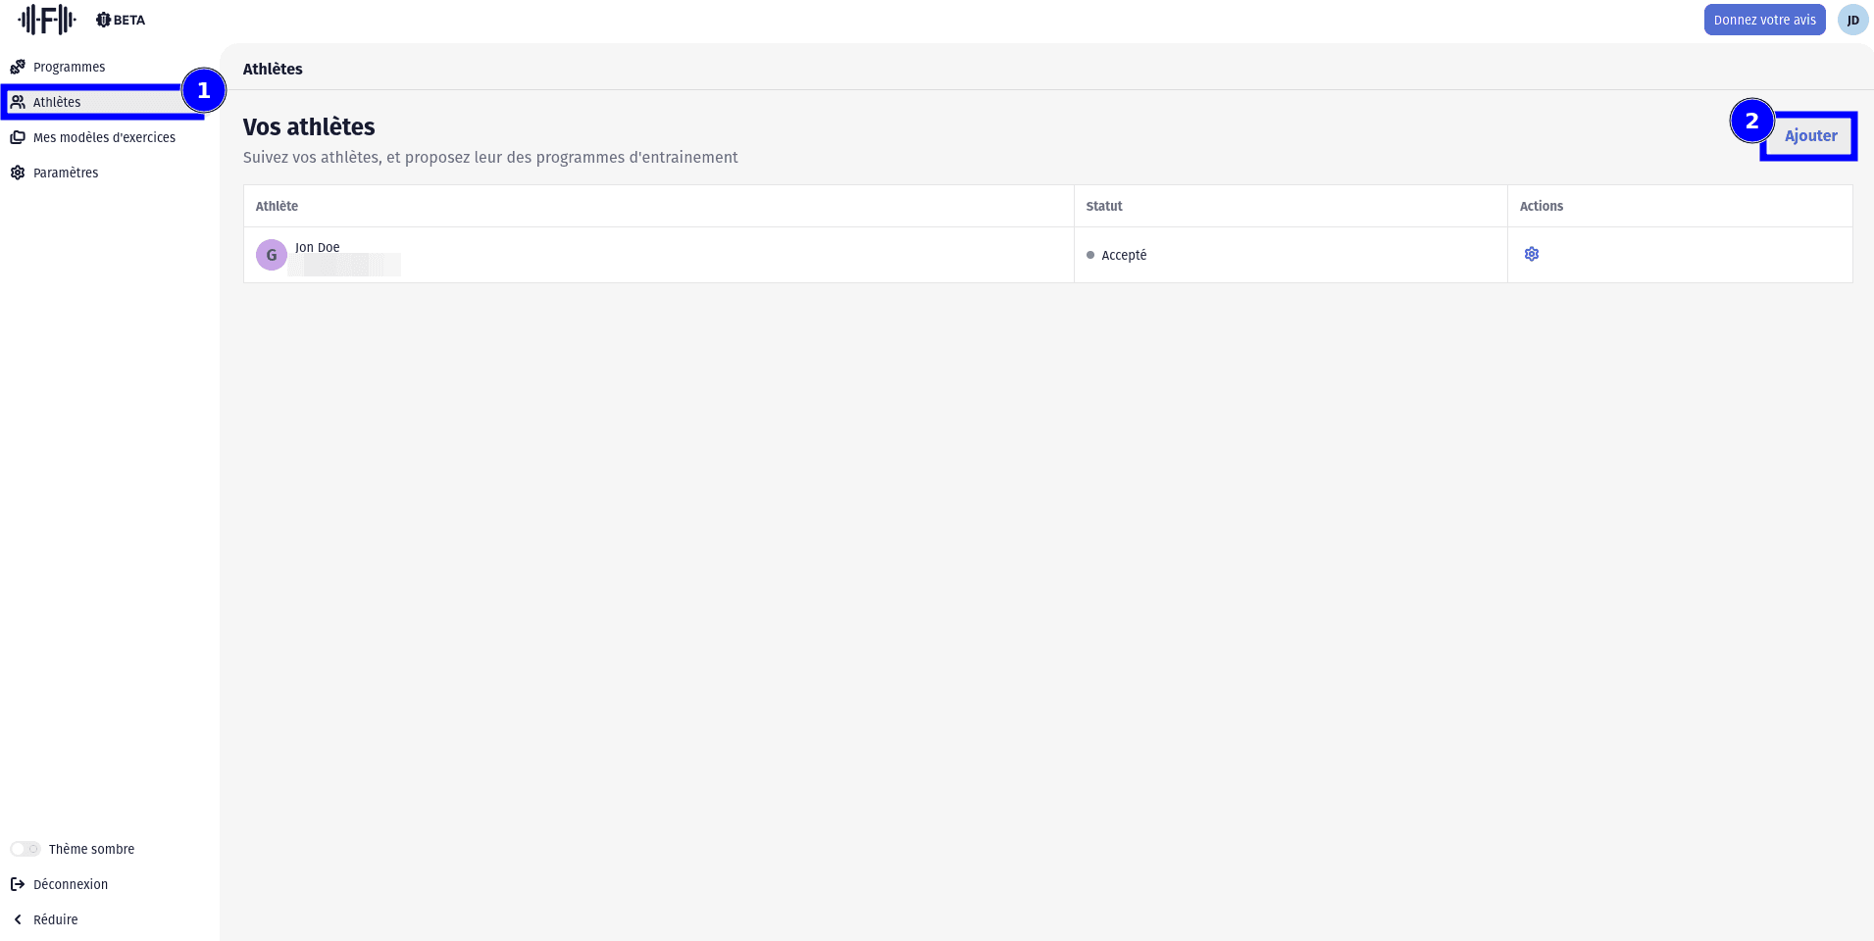
Task: Click the Paramètres gear icon in sidebar
Action: 18,173
